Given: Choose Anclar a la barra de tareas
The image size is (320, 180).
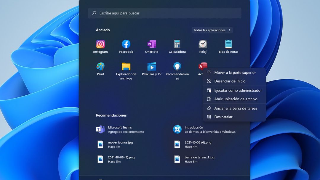Looking at the screenshot, I should point(236,108).
